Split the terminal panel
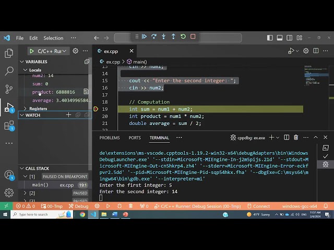Viewport: 334px width, 250px height. pyautogui.click(x=287, y=137)
